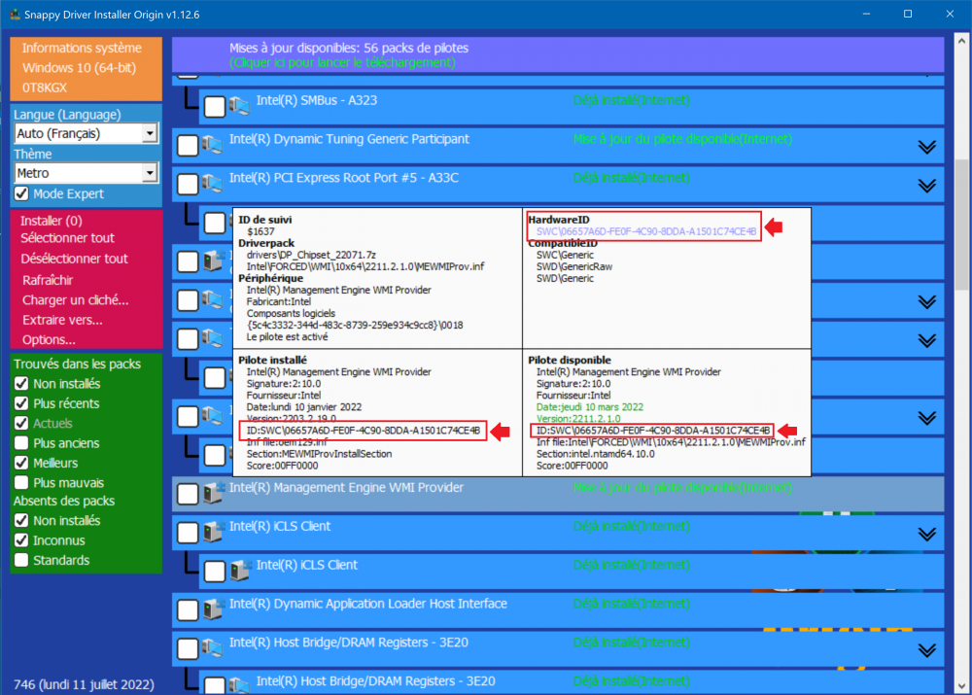
Task: Click the first Host Bridge/DRAM Registers 3E20 icon
Action: tap(212, 648)
